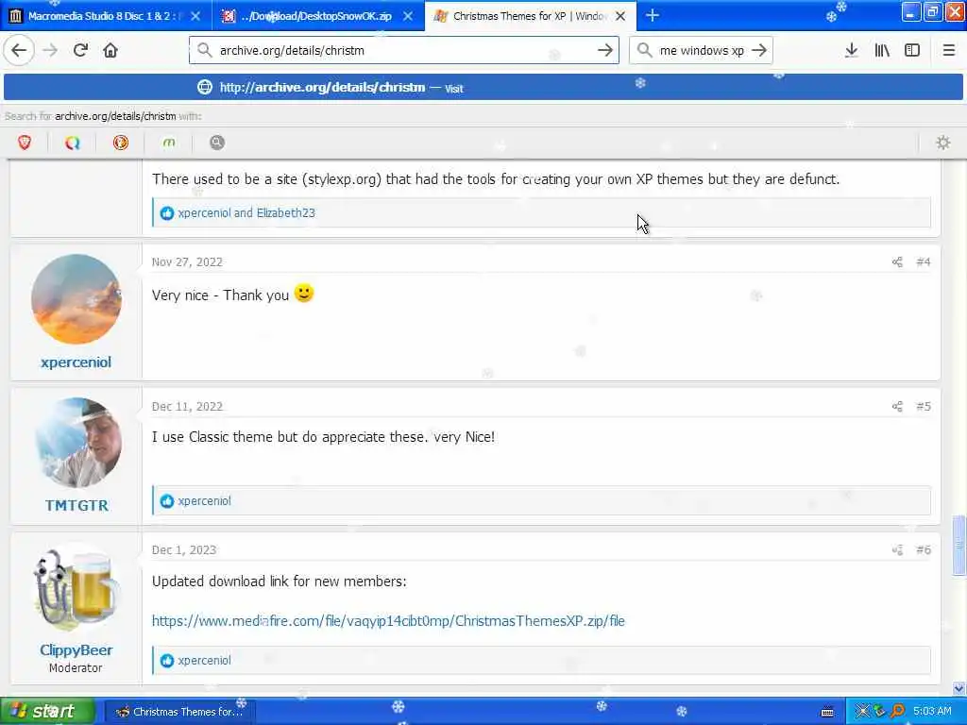View xperceniol like on TMTGTR's post

204,500
